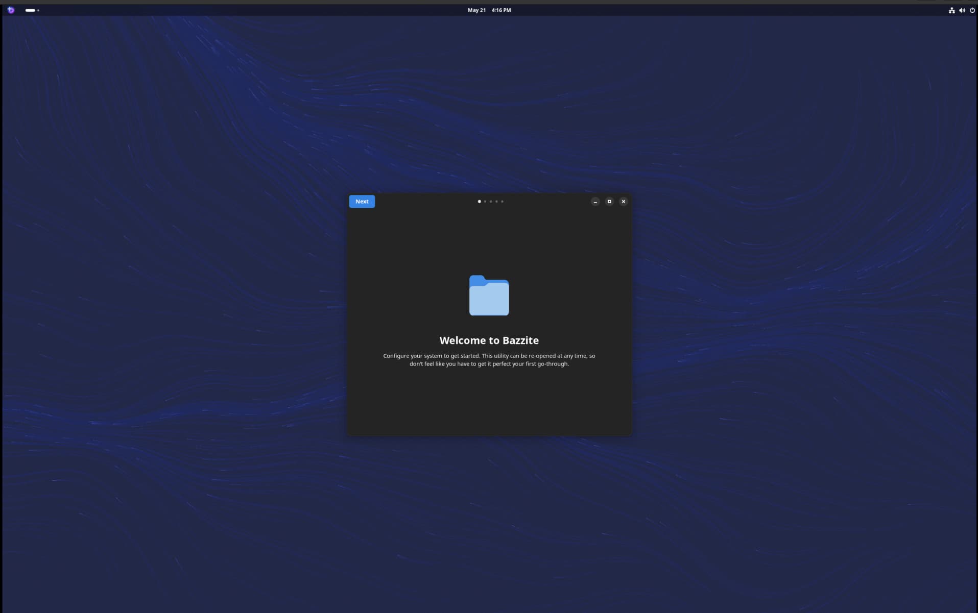Click the "Configure your system to get started" description
This screenshot has height=613, width=978.
point(489,360)
